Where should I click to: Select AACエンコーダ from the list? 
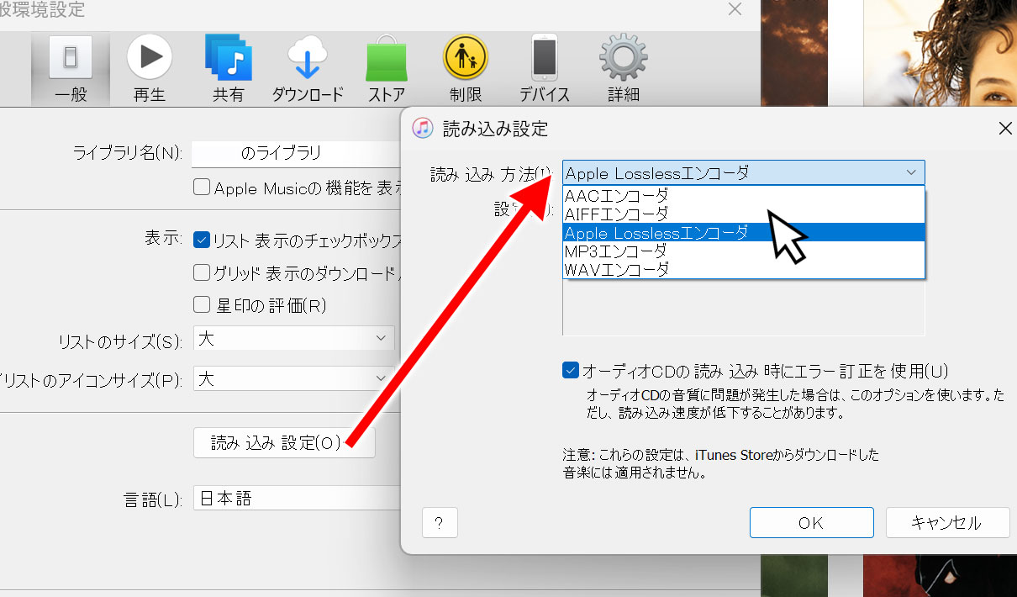pyautogui.click(x=744, y=196)
